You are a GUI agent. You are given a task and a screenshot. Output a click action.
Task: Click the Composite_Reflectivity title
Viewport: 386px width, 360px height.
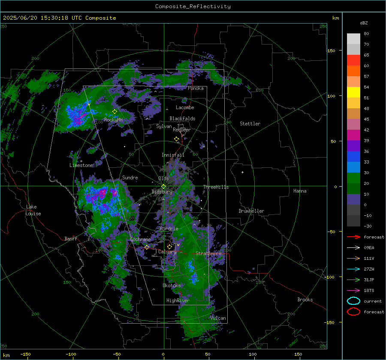[x=193, y=6]
